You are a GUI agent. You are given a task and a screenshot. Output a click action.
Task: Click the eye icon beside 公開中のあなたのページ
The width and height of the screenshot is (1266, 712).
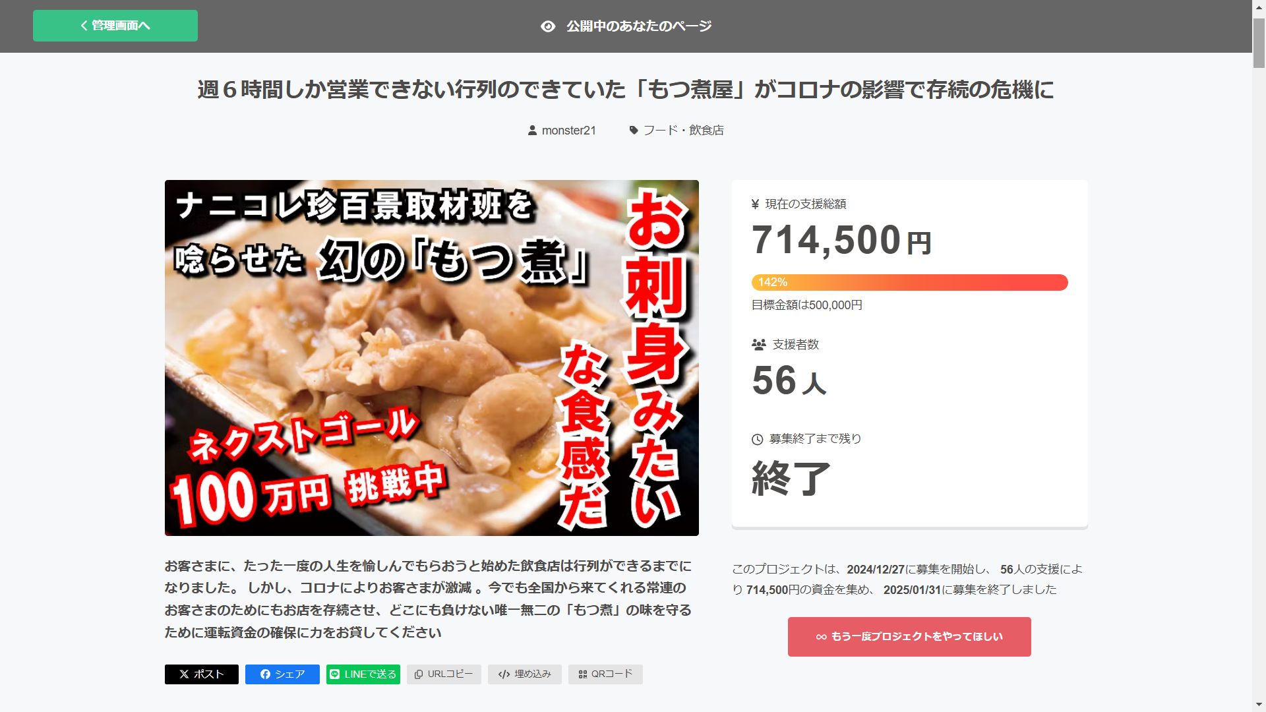(x=548, y=26)
